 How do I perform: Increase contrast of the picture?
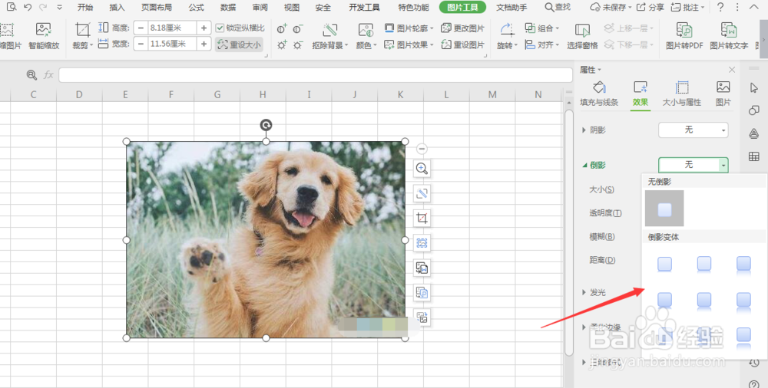282,29
